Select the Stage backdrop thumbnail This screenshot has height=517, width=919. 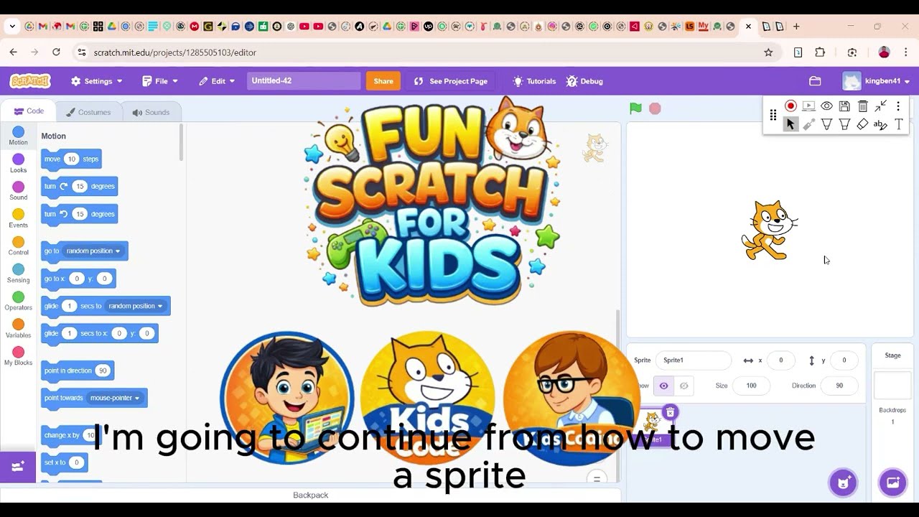point(892,386)
